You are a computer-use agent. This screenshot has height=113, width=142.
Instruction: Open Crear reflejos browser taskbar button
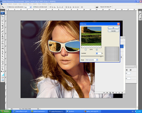[21, 111]
